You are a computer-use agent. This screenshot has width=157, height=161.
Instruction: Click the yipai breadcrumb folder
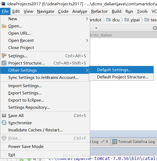pyautogui.click(x=132, y=20)
